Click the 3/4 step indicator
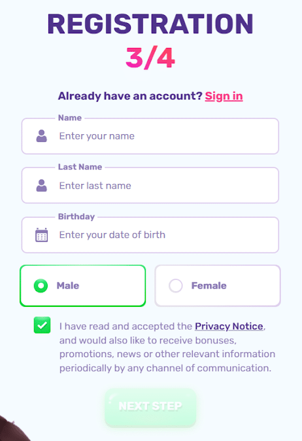The width and height of the screenshot is (302, 441). point(150,58)
